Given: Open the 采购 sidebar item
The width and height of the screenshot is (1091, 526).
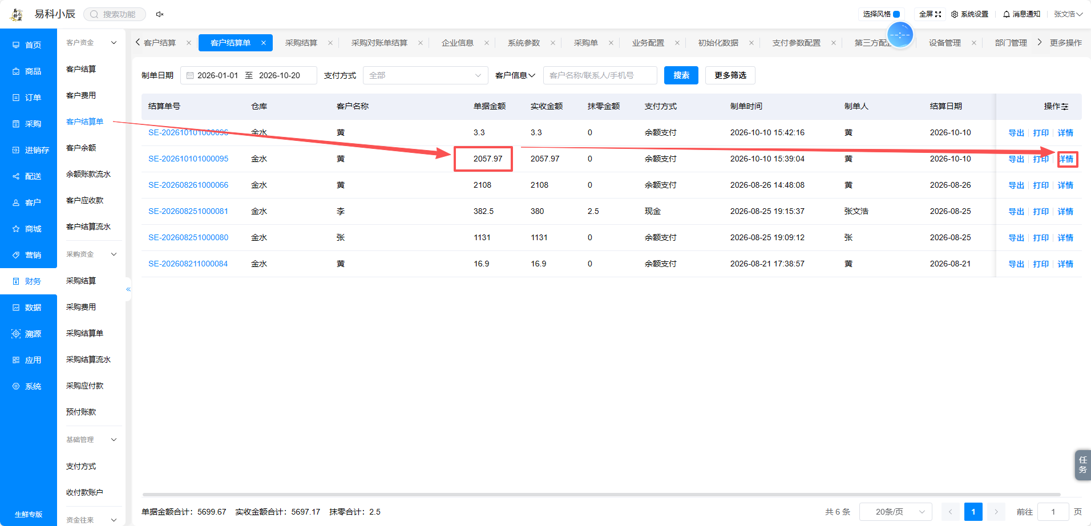Looking at the screenshot, I should click(x=28, y=124).
